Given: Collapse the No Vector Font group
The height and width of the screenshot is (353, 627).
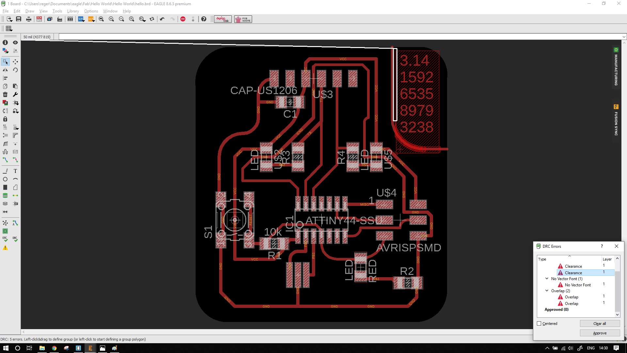Looking at the screenshot, I should [547, 278].
